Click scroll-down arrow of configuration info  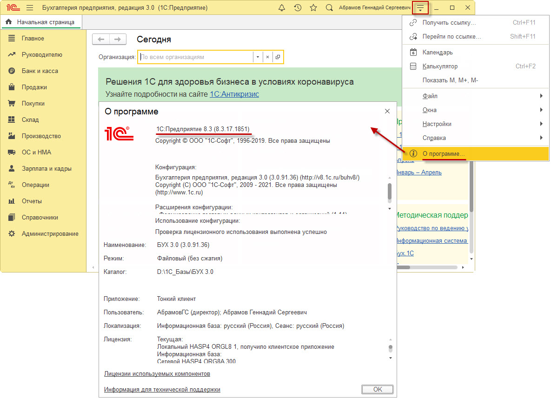pos(389,209)
